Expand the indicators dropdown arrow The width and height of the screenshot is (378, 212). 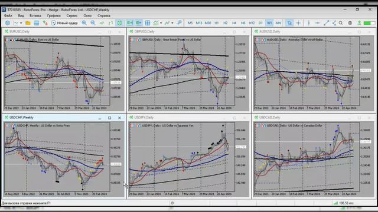[161, 23]
